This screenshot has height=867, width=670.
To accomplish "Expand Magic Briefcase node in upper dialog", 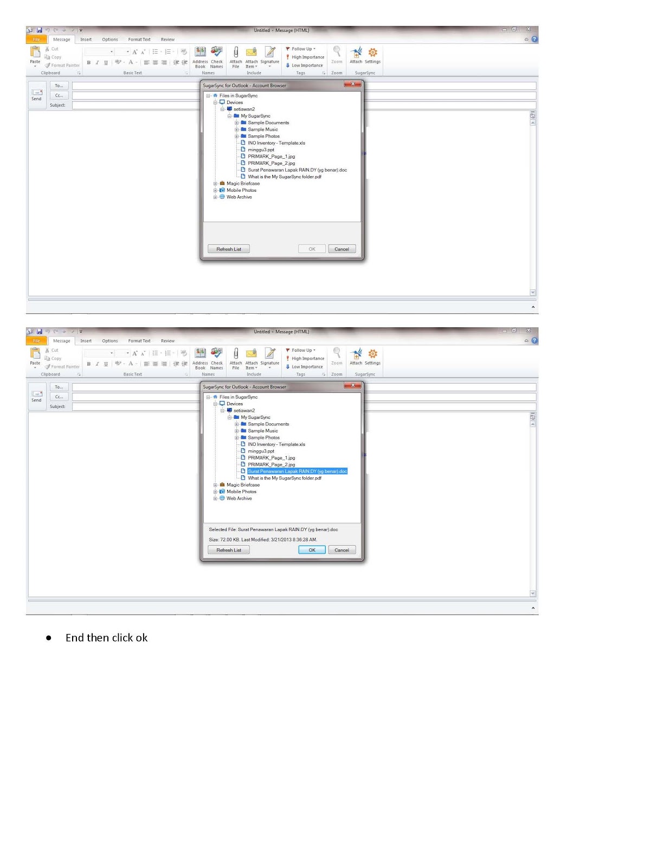I will pyautogui.click(x=215, y=184).
